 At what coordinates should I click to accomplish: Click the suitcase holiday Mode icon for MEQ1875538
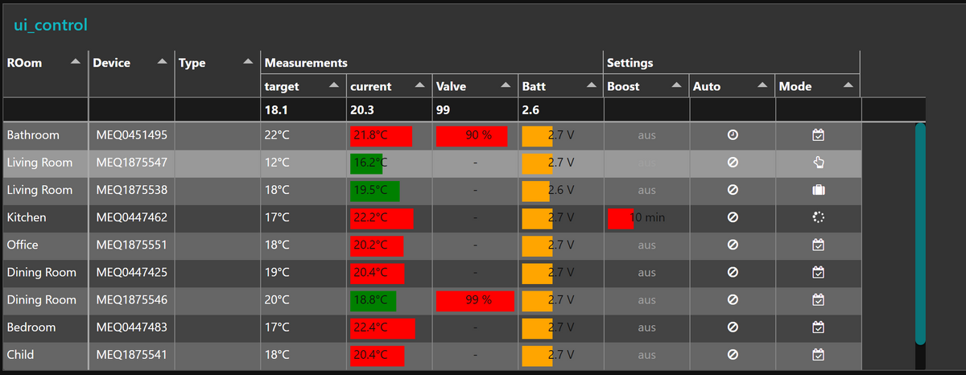pos(819,190)
